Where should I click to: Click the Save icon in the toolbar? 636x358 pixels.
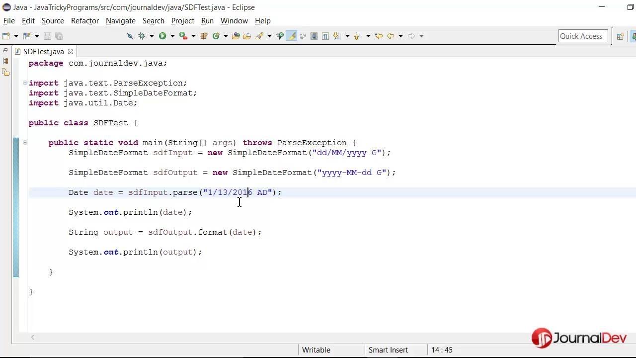pos(47,36)
